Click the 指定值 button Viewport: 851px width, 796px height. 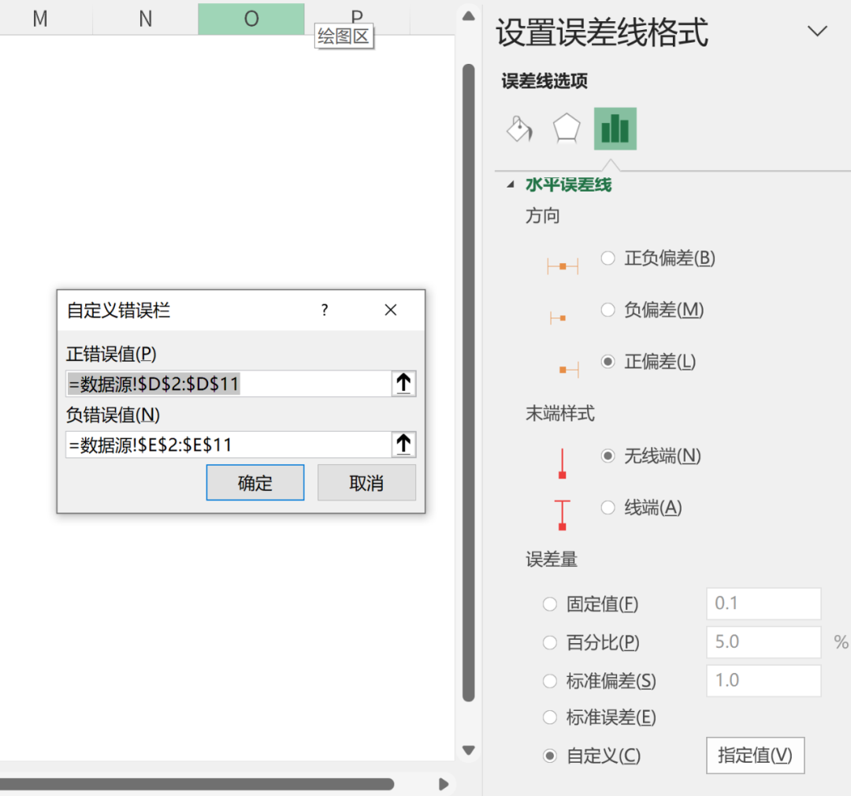(x=754, y=756)
